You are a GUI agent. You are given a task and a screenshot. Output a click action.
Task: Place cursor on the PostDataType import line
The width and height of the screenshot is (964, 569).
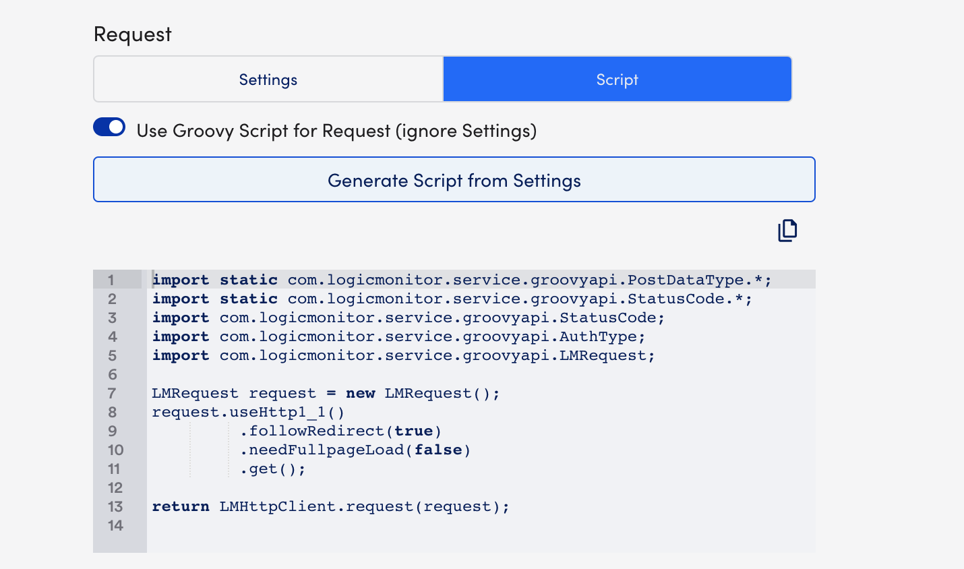point(461,280)
